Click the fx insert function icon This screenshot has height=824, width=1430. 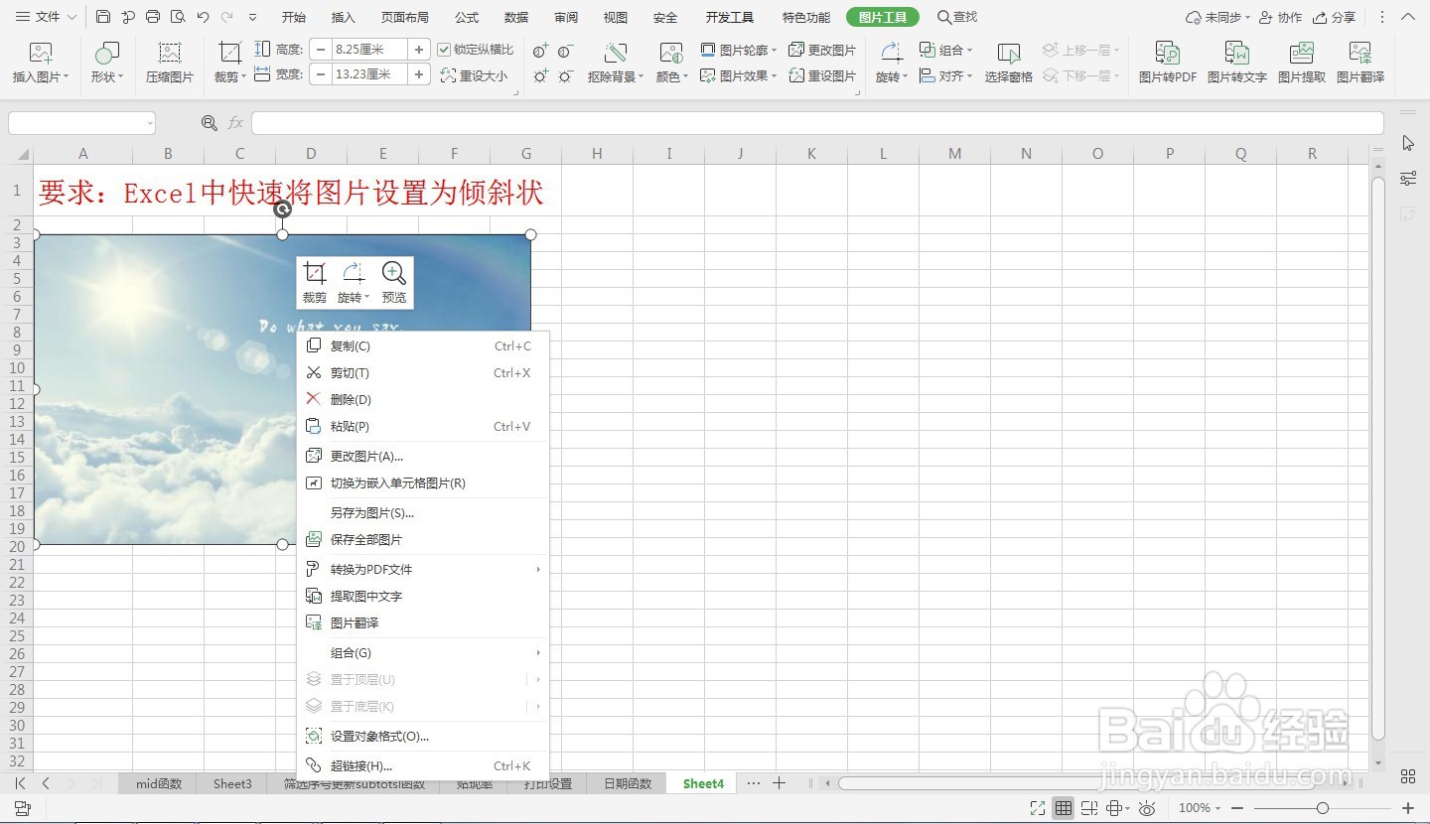coord(235,123)
